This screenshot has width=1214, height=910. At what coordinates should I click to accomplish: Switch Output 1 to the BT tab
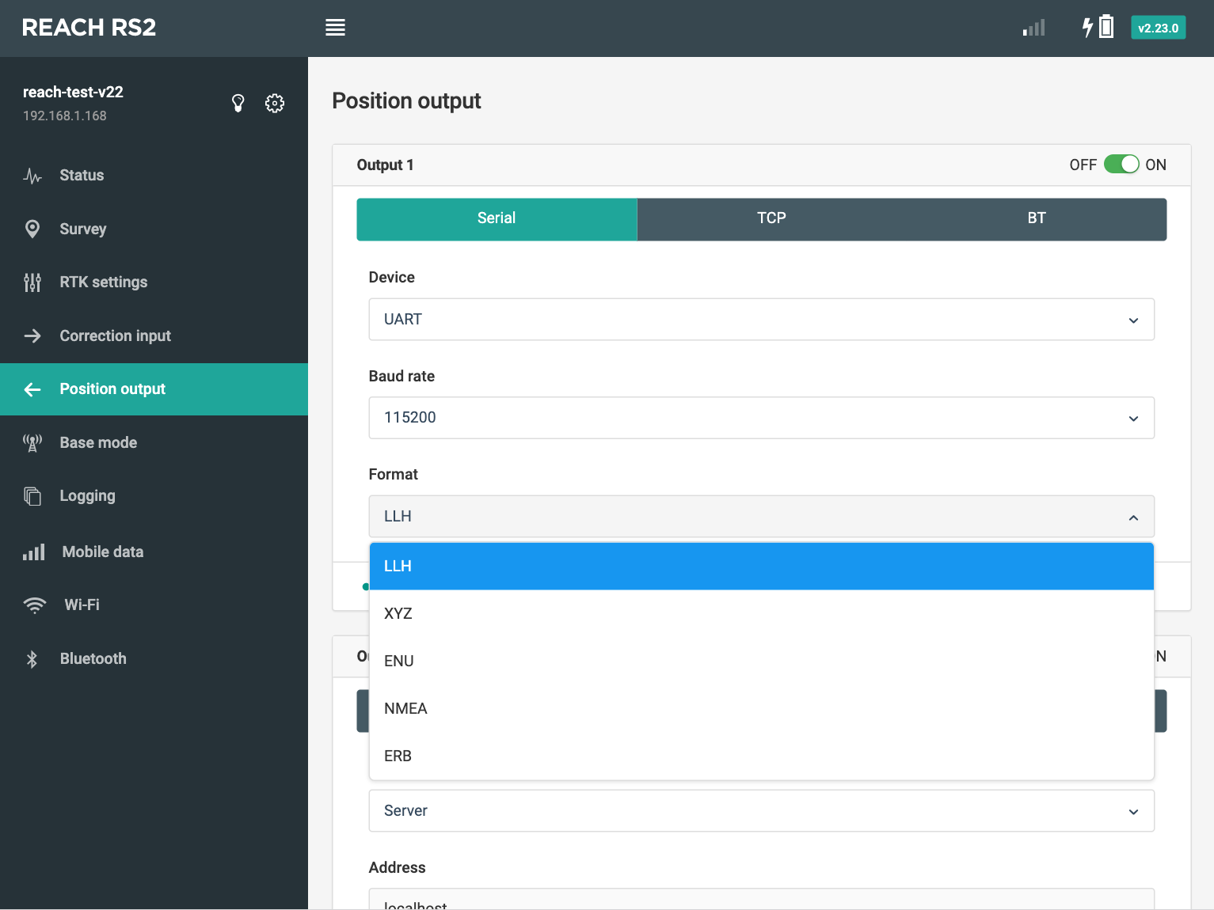(1037, 219)
